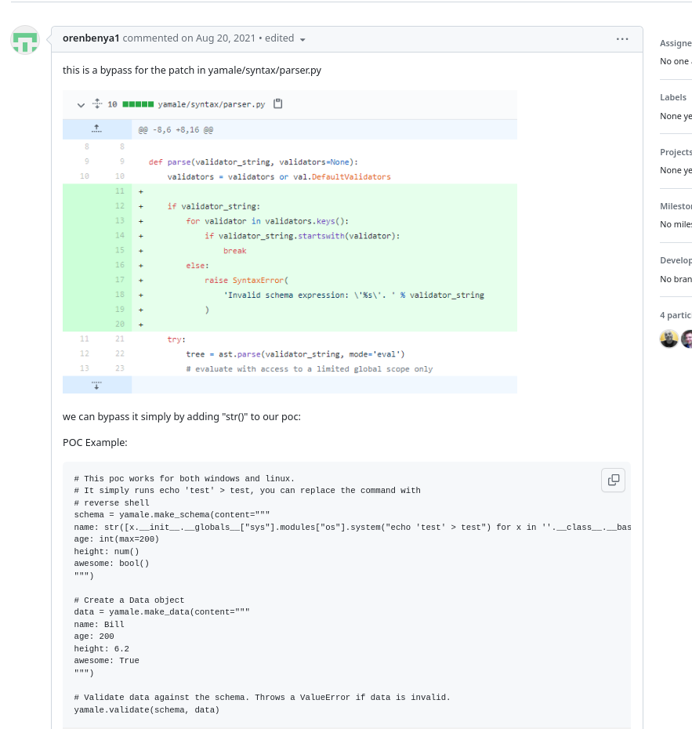Viewport: 692px width, 729px height.
Task: Expand all diff lines icon beside 10
Action: click(x=96, y=103)
